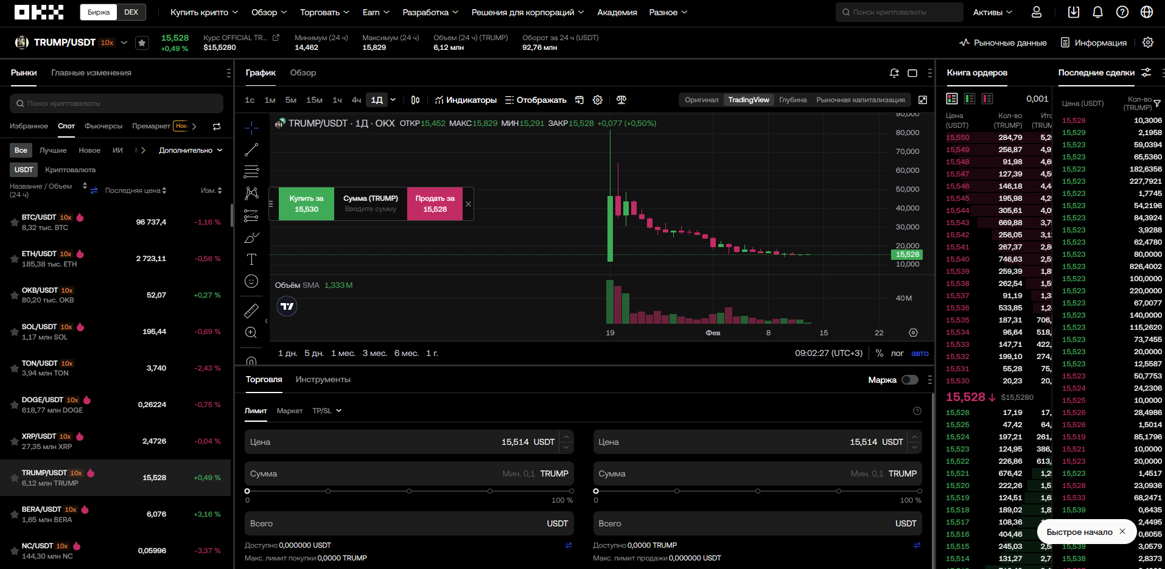
Task: Open the language globe icon
Action: click(1147, 12)
